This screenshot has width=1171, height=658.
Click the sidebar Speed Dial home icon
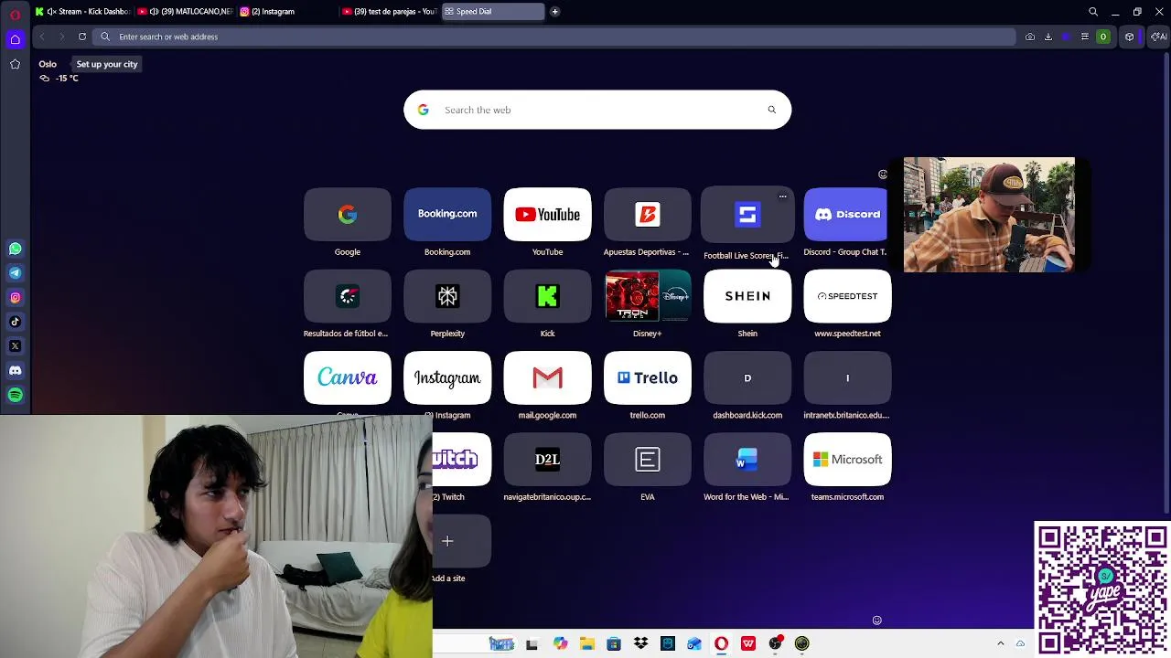pyautogui.click(x=15, y=39)
